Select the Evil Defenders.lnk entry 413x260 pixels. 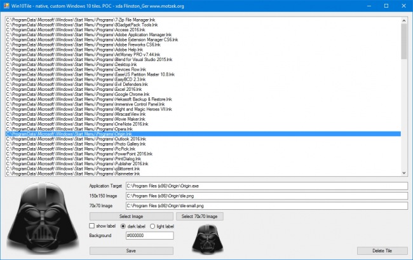pos(203,85)
